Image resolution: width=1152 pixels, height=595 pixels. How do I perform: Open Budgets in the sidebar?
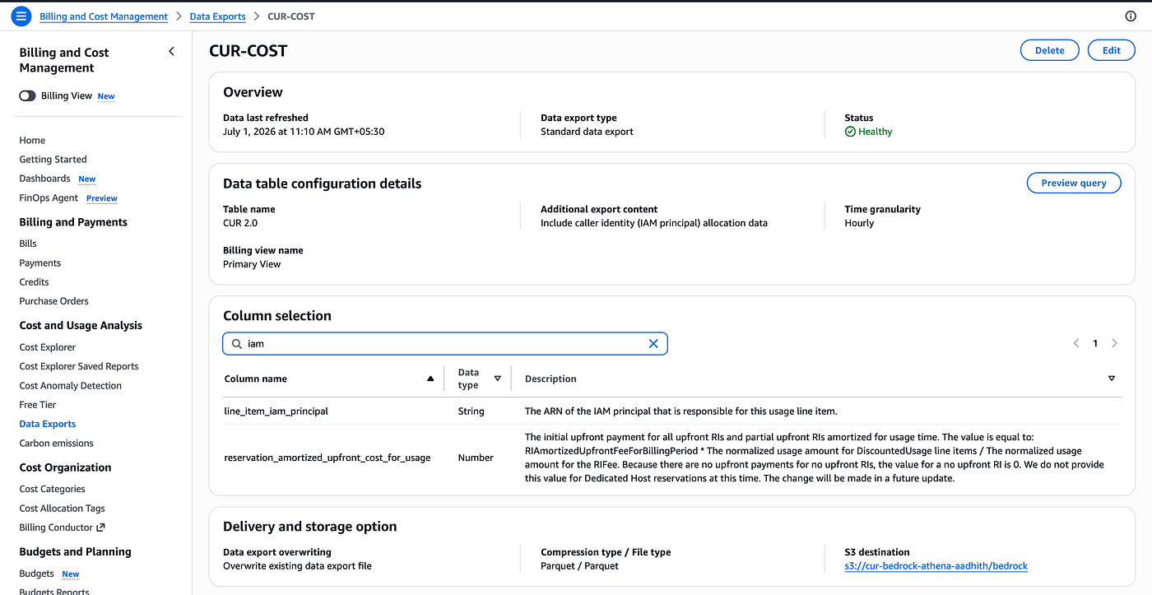36,574
